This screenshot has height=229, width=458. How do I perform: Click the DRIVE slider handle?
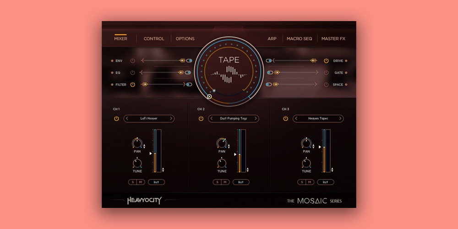click(x=313, y=61)
